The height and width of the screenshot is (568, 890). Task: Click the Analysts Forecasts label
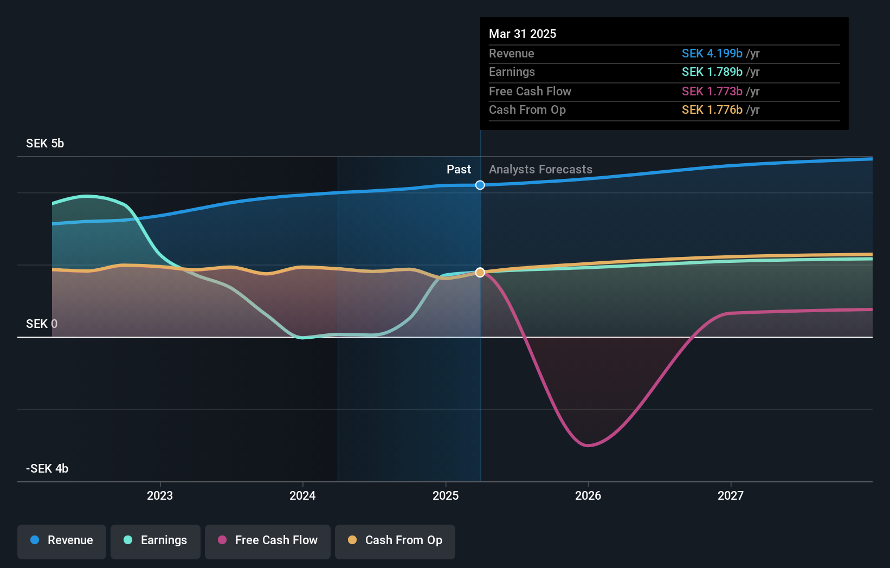point(540,169)
